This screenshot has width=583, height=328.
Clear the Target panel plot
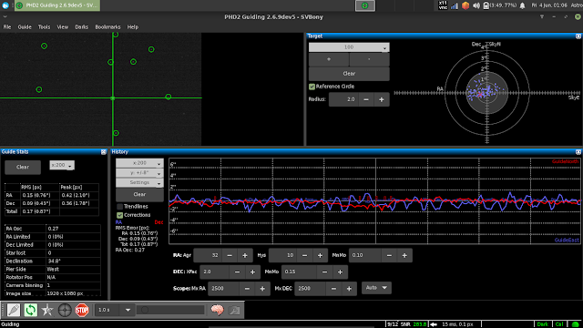click(349, 74)
